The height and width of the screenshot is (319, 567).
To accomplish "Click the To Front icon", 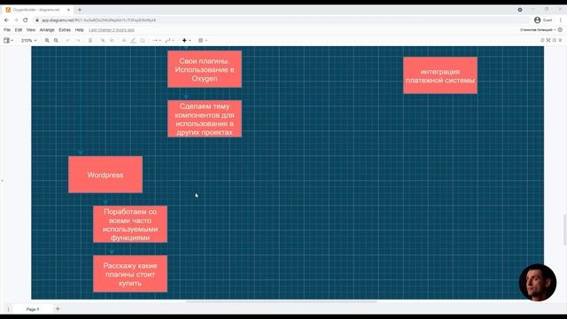I will (103, 41).
